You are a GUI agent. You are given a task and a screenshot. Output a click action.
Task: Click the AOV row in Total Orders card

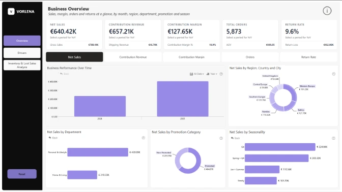coord(250,45)
